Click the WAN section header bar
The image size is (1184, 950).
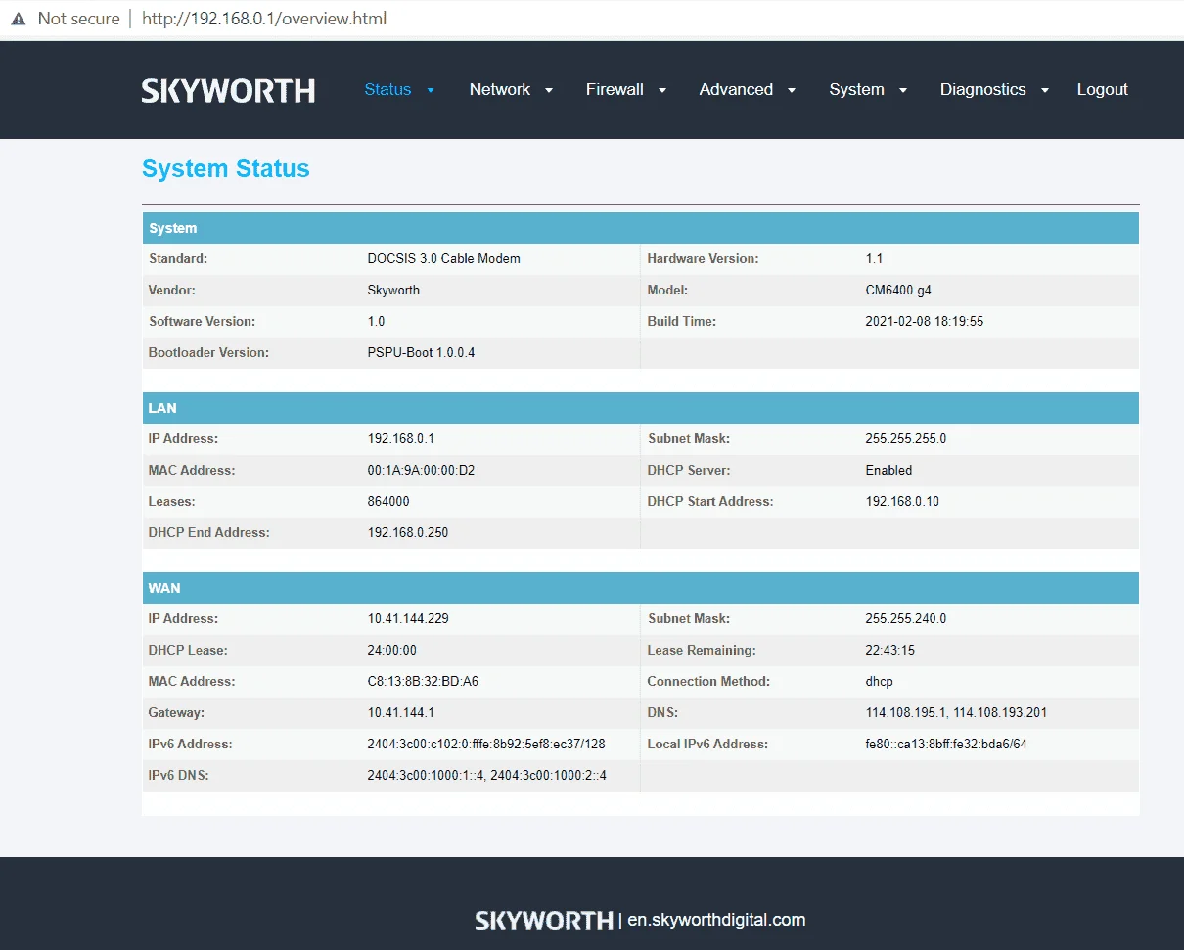[x=641, y=588]
